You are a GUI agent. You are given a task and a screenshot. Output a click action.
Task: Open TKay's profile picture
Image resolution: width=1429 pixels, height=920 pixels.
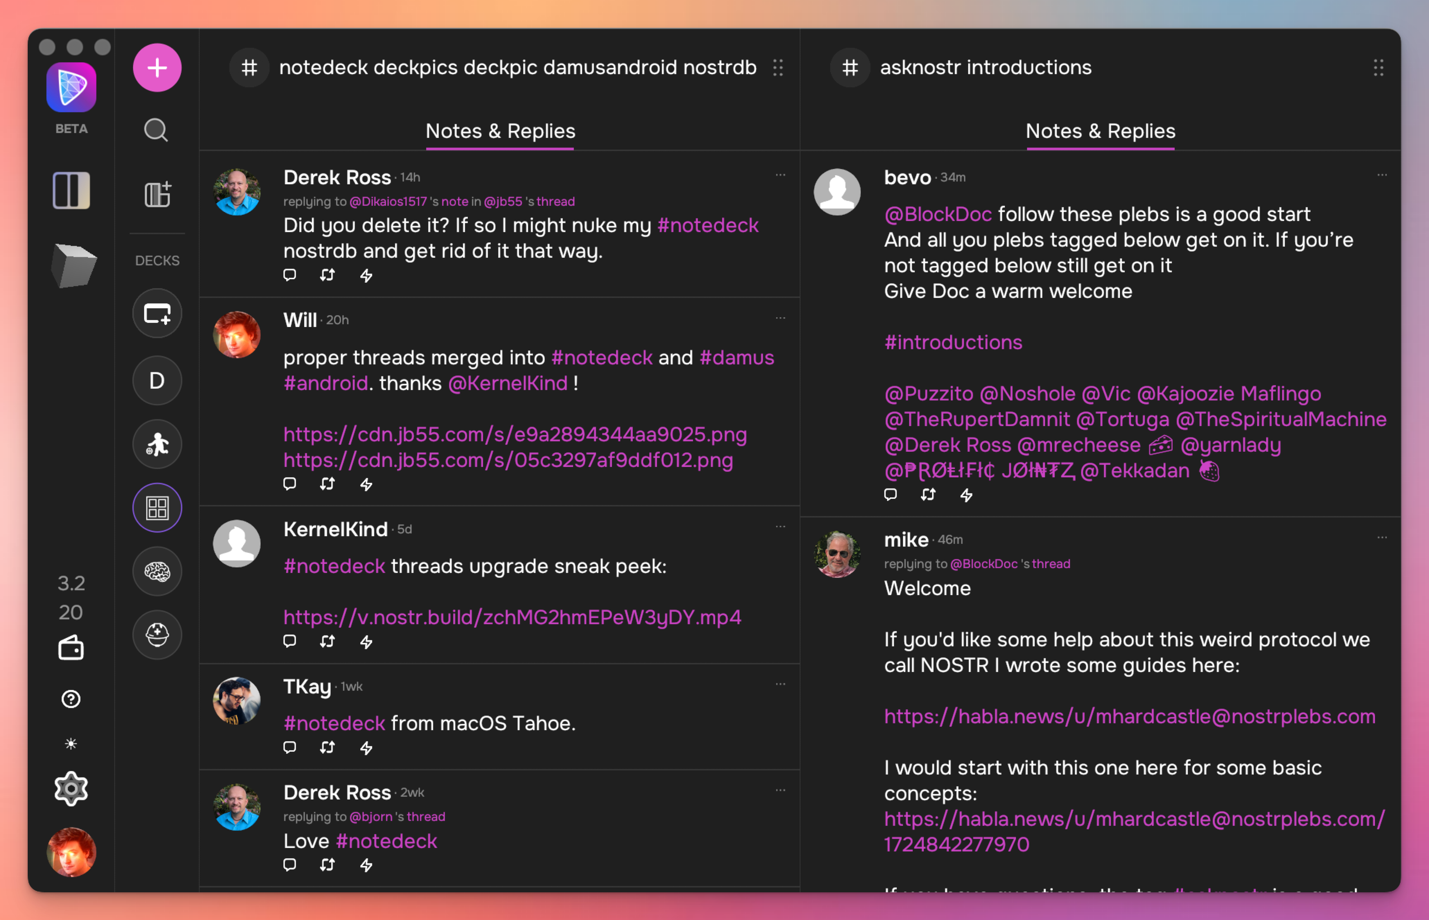point(237,701)
